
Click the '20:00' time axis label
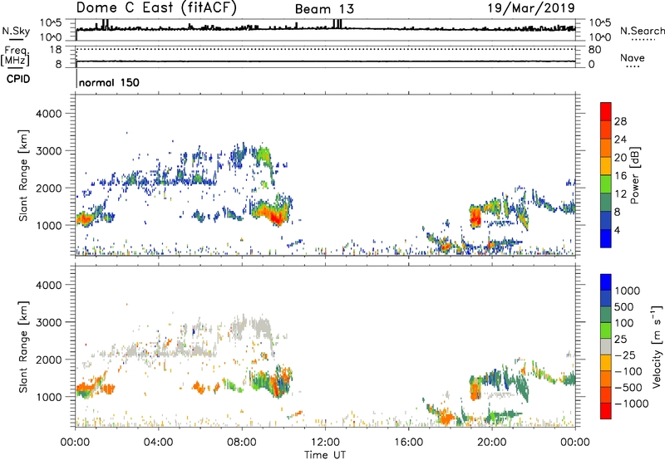(x=492, y=443)
